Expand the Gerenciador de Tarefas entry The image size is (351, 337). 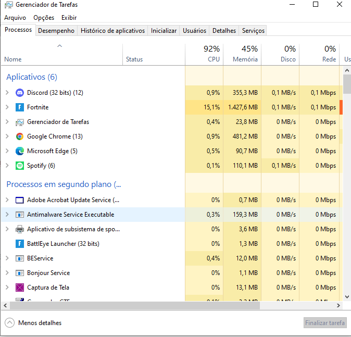pos(7,121)
